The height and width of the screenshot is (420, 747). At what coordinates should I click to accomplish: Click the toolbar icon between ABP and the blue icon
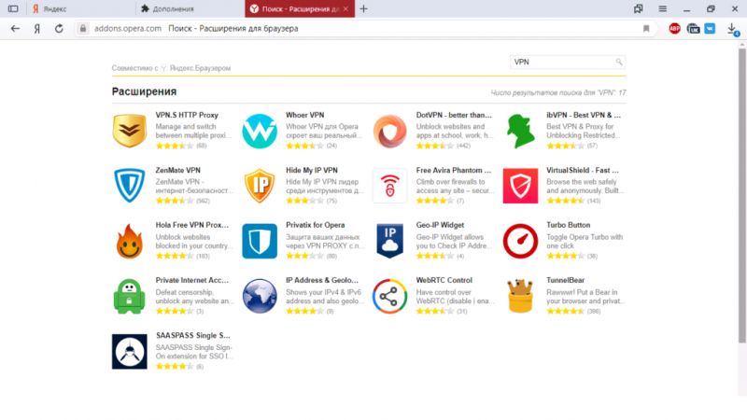[x=693, y=29]
